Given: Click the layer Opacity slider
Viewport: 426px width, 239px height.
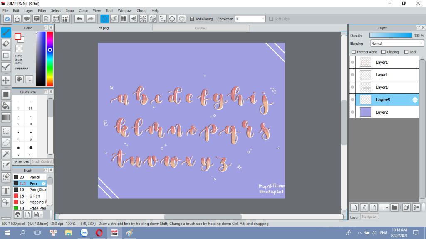Looking at the screenshot, I should 390,35.
